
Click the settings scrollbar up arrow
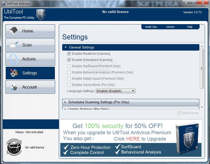(x=202, y=46)
